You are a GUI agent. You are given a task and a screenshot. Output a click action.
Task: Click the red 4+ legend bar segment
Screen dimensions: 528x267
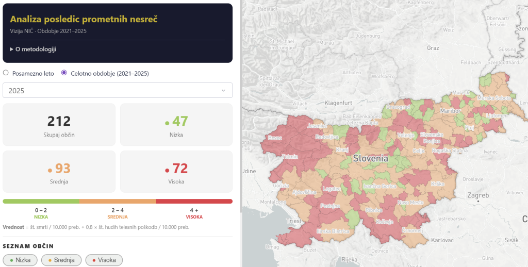[x=194, y=202]
